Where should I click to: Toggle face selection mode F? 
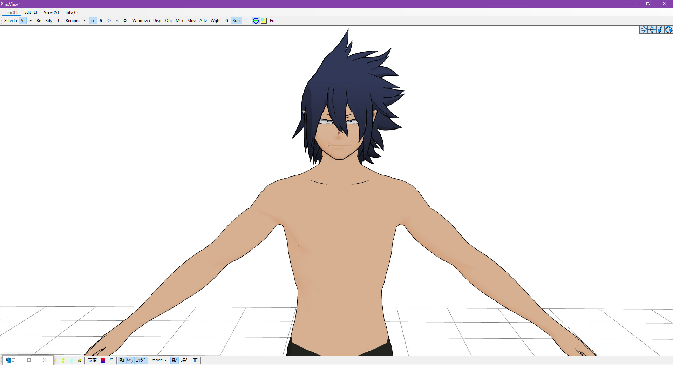[x=30, y=21]
